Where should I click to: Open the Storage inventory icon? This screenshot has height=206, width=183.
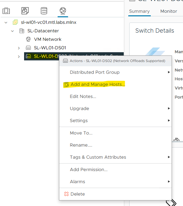[x=44, y=11]
